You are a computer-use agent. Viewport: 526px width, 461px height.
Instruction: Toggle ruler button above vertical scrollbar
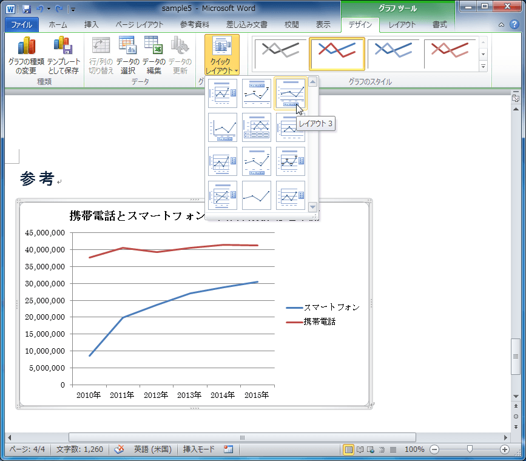coord(516,98)
